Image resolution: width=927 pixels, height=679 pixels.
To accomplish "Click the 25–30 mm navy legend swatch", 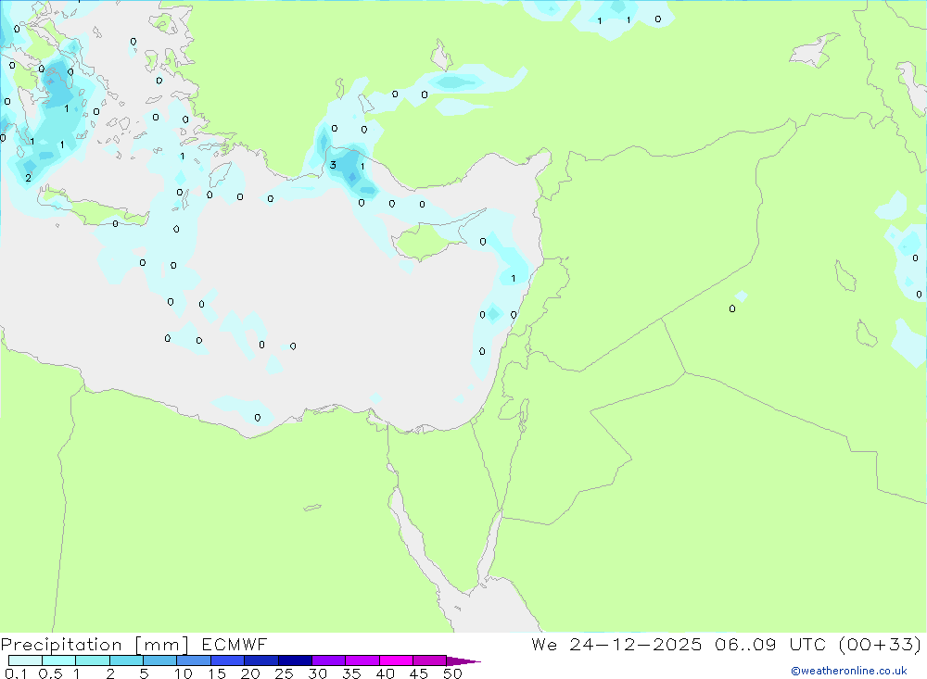I will point(295,660).
